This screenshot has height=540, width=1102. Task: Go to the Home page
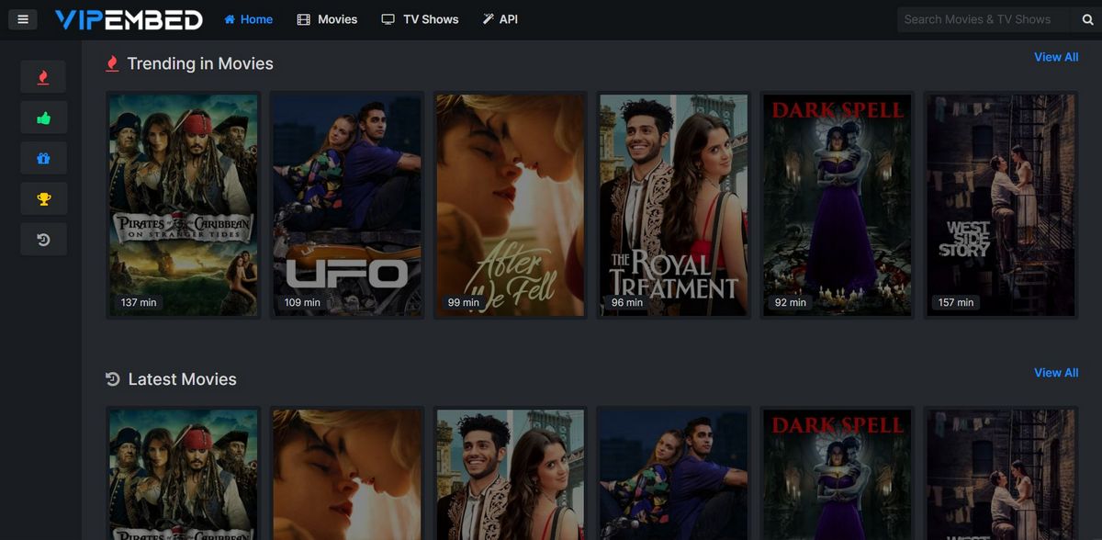click(248, 19)
